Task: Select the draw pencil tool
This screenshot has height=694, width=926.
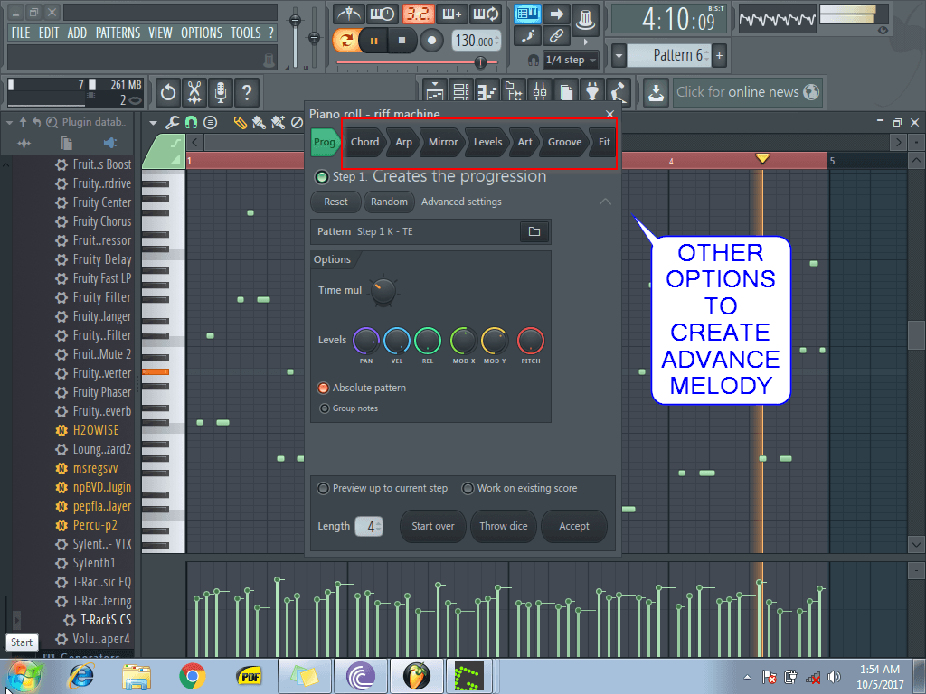Action: (x=240, y=123)
